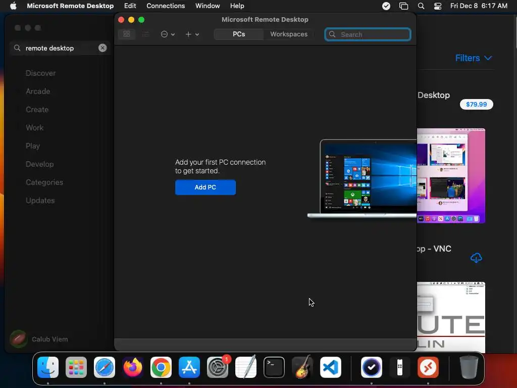Image resolution: width=517 pixels, height=388 pixels.
Task: Open Finder from the Dock
Action: [48, 367]
